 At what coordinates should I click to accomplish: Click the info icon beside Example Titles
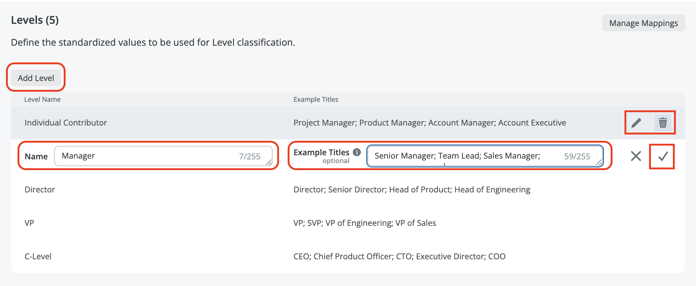coord(357,152)
